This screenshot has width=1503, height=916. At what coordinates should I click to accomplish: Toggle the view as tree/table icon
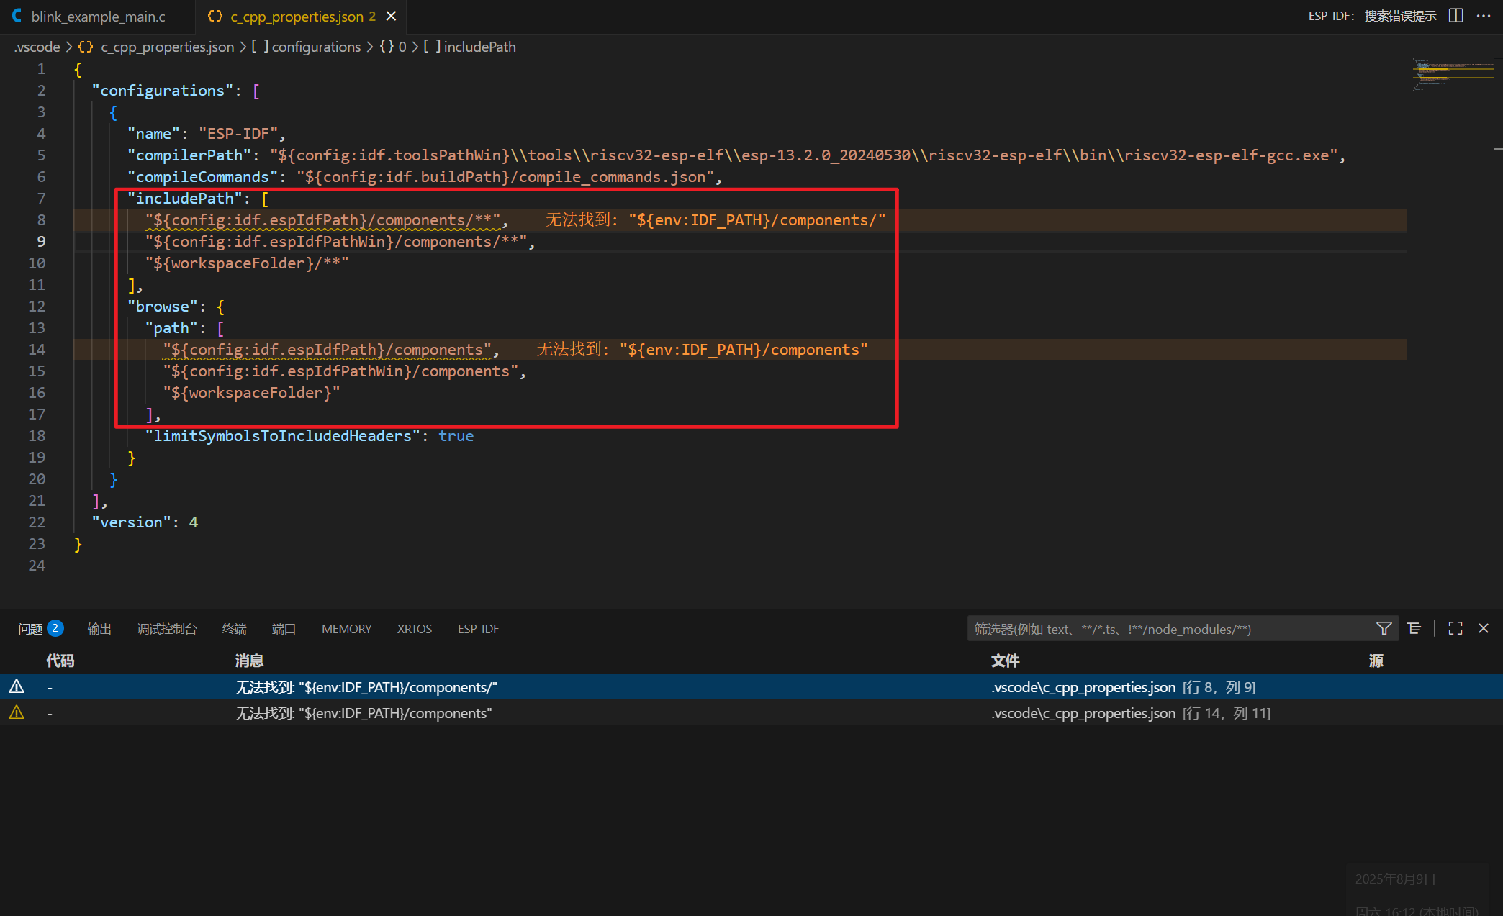click(1414, 628)
